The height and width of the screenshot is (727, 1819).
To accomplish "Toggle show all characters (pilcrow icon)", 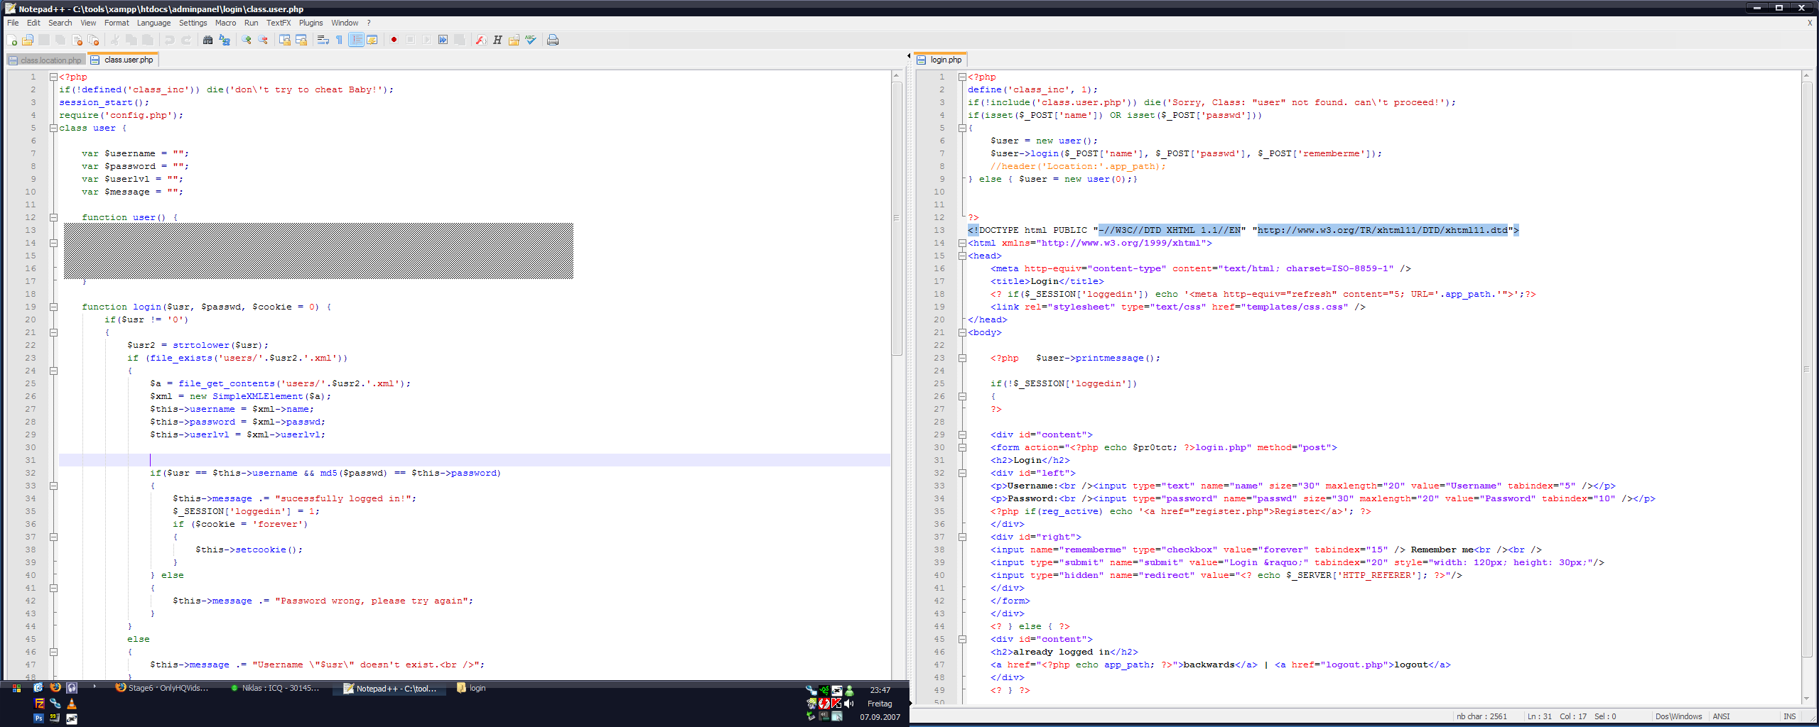I will [339, 40].
